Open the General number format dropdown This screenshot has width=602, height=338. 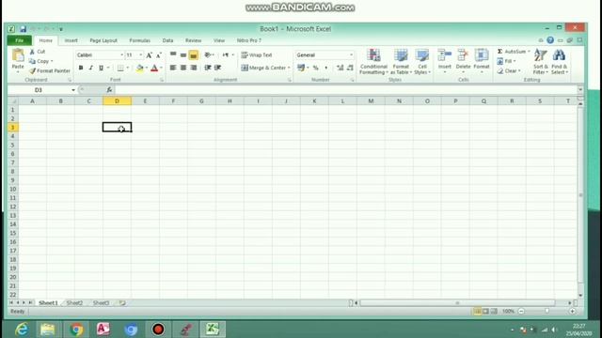coord(351,55)
